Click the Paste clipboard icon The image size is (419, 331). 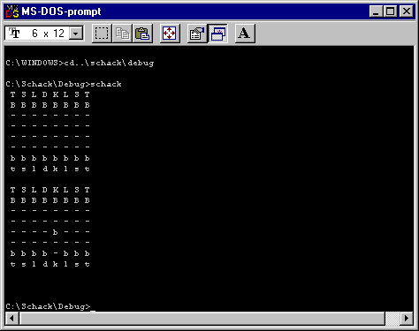[142, 34]
